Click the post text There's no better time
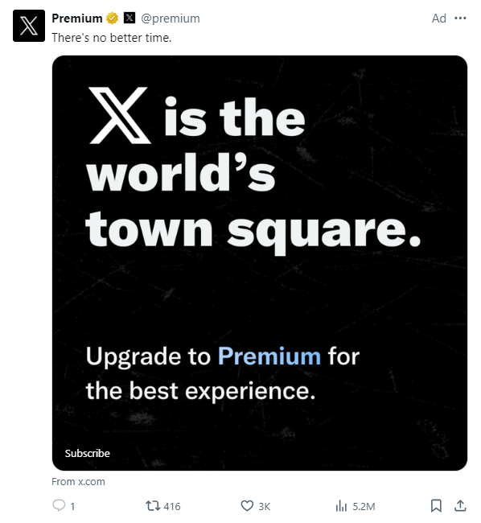This screenshot has height=523, width=481. tap(112, 38)
